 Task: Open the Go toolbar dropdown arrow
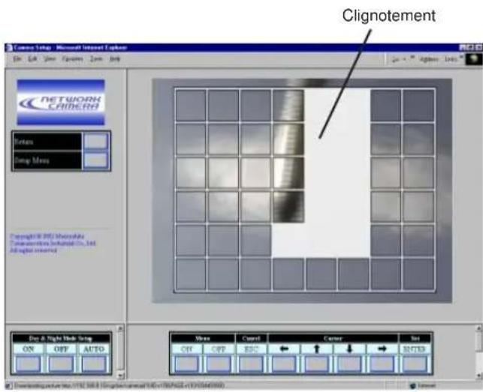pos(405,58)
